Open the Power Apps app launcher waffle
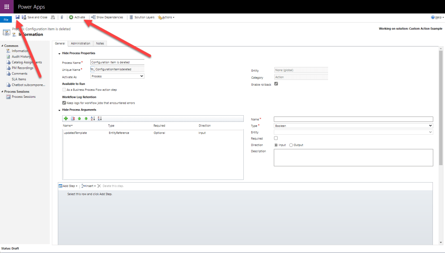Screen dimensions: 445x253 (7, 7)
